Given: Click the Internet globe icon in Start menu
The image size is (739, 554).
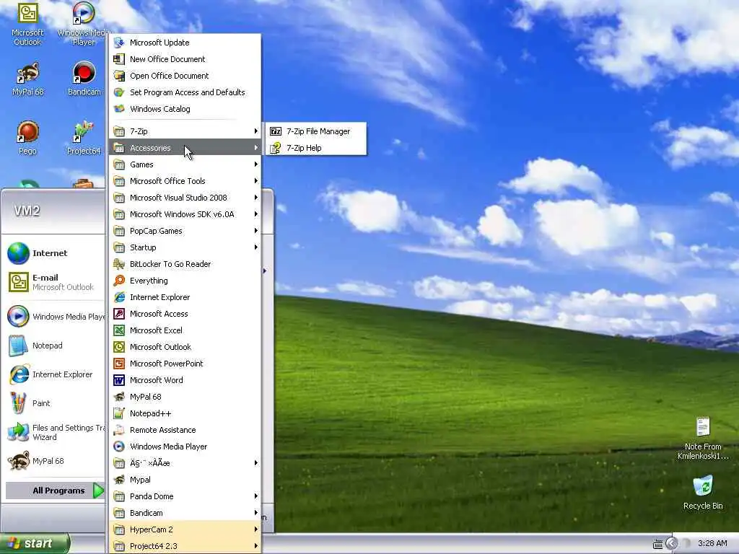Looking at the screenshot, I should tap(18, 253).
